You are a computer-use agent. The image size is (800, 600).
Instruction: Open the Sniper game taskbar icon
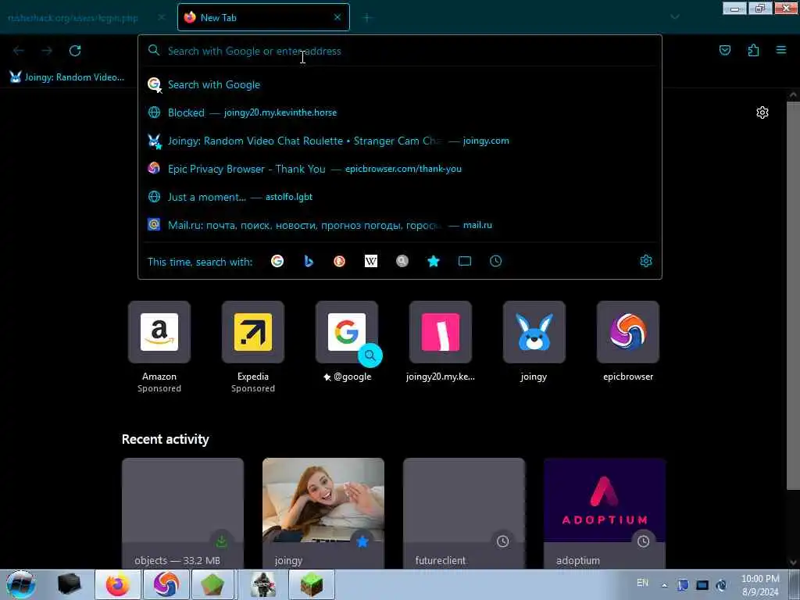click(x=263, y=584)
